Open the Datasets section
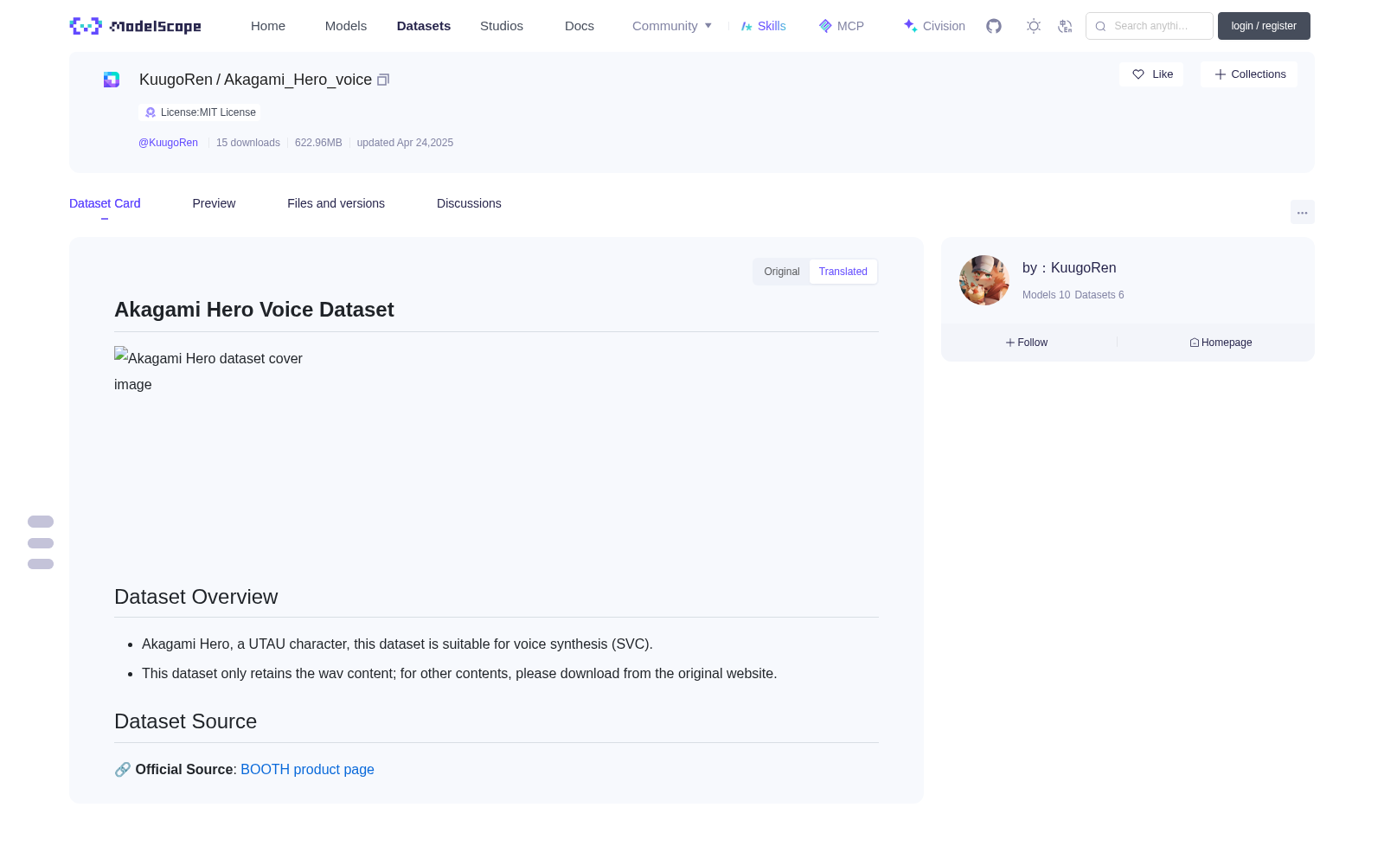 [424, 26]
